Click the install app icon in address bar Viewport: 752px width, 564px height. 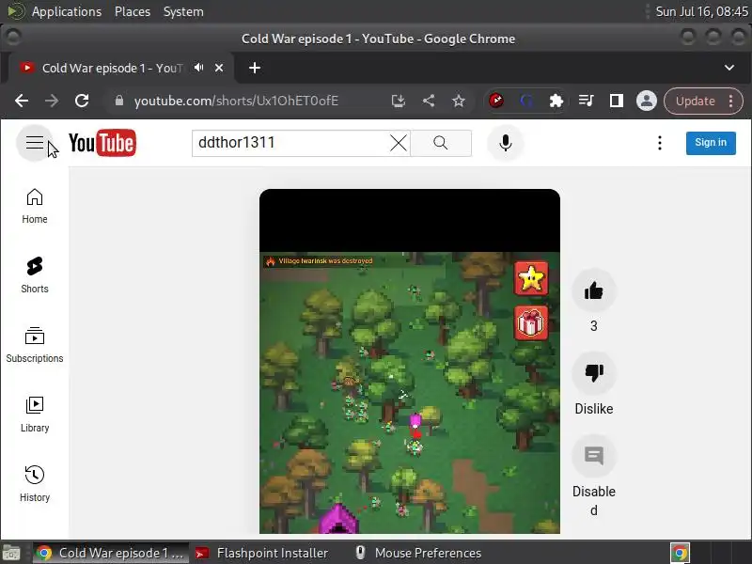click(399, 101)
